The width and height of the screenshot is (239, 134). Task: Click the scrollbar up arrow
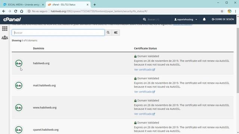coord(238,16)
